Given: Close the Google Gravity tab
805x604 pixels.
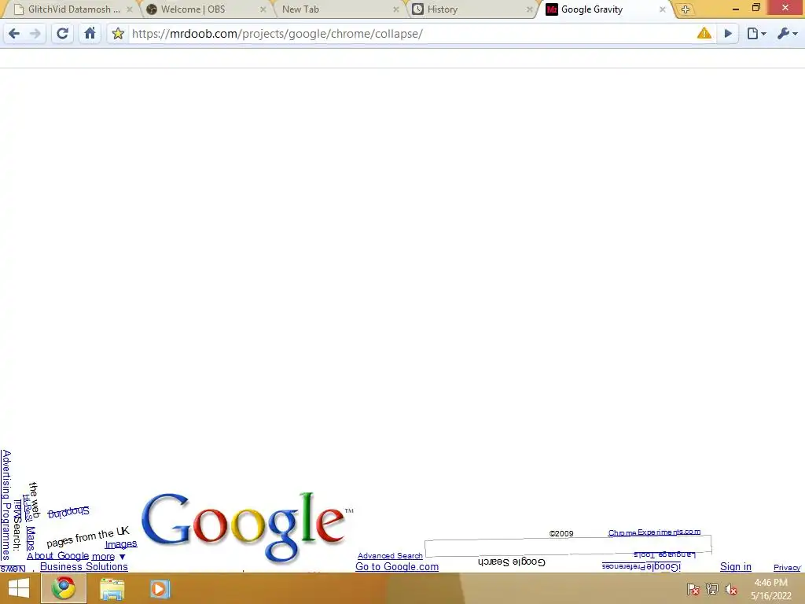Looking at the screenshot, I should pos(662,9).
